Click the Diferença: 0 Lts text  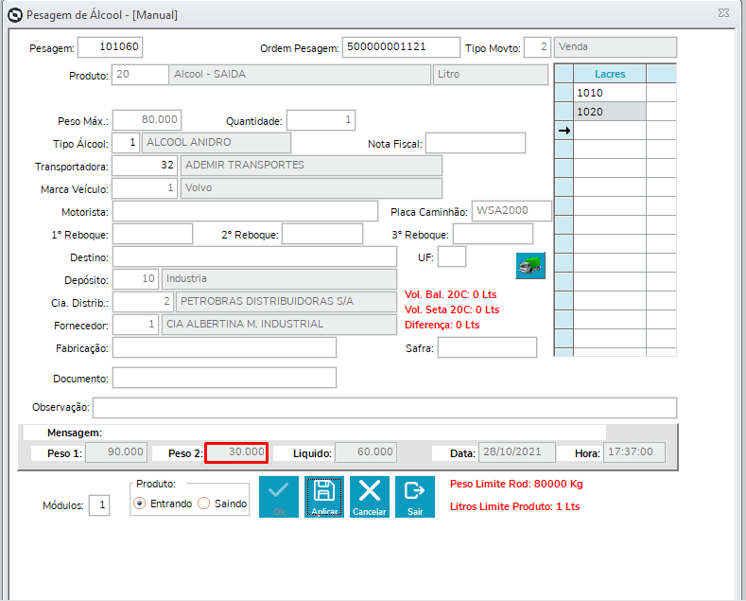coord(442,325)
